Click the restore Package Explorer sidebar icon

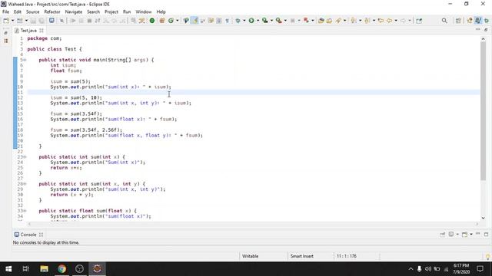[x=5, y=33]
